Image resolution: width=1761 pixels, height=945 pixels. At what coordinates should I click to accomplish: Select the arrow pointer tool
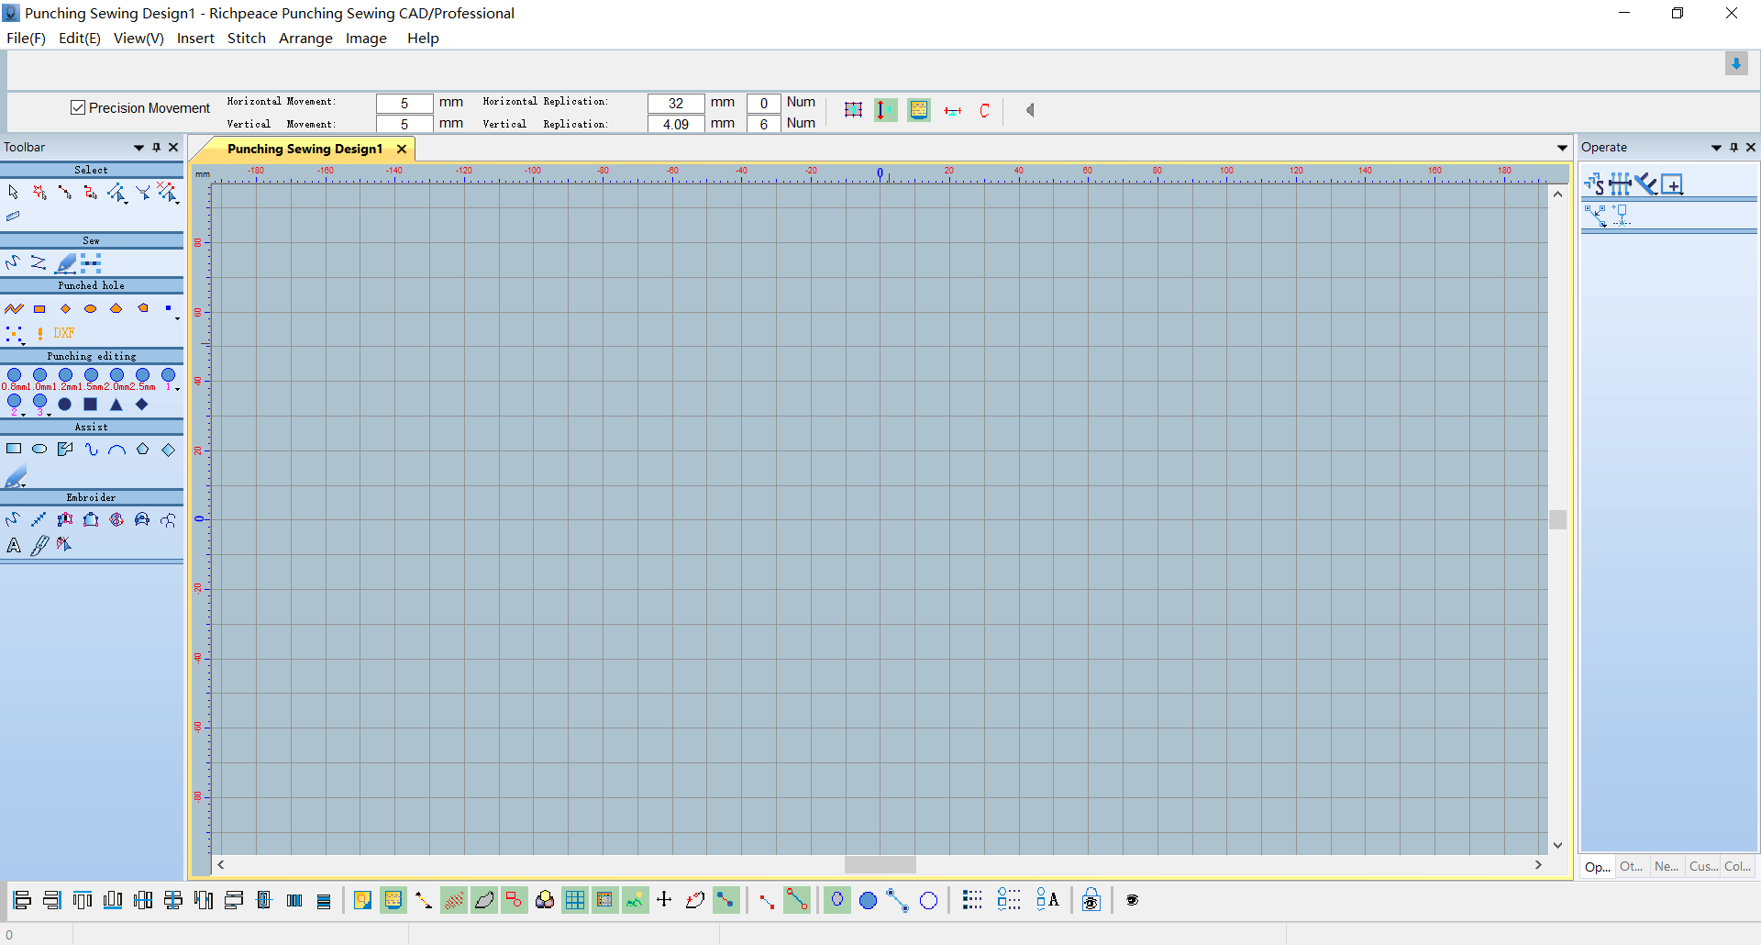click(13, 192)
